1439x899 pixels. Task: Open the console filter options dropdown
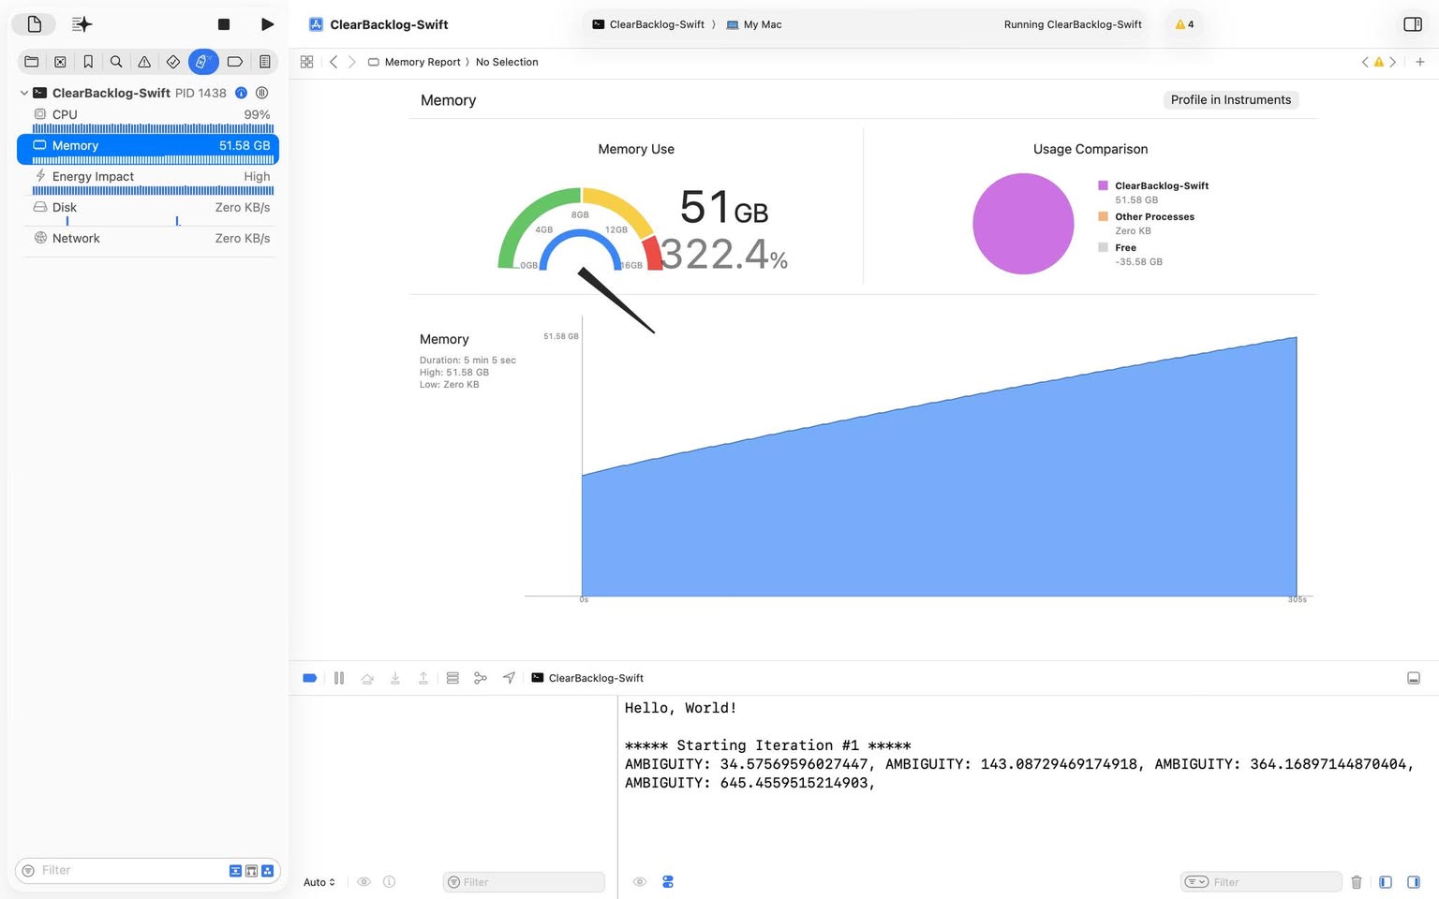pos(1196,882)
